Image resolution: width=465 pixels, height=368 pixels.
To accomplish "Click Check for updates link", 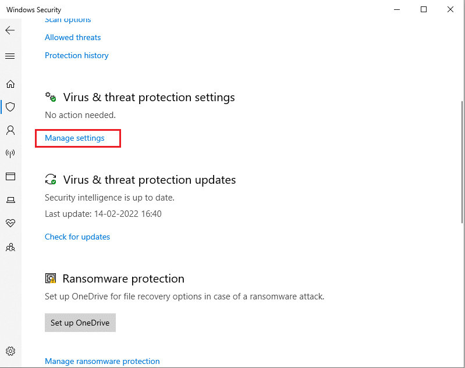I will pos(77,237).
